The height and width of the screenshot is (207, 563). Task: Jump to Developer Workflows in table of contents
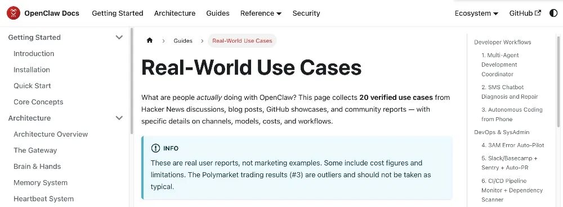[x=502, y=42]
